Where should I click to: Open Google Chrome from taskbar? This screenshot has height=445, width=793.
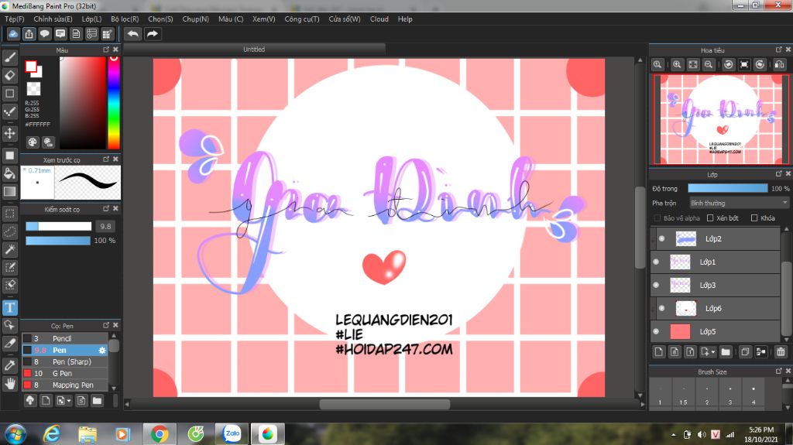[x=160, y=434]
